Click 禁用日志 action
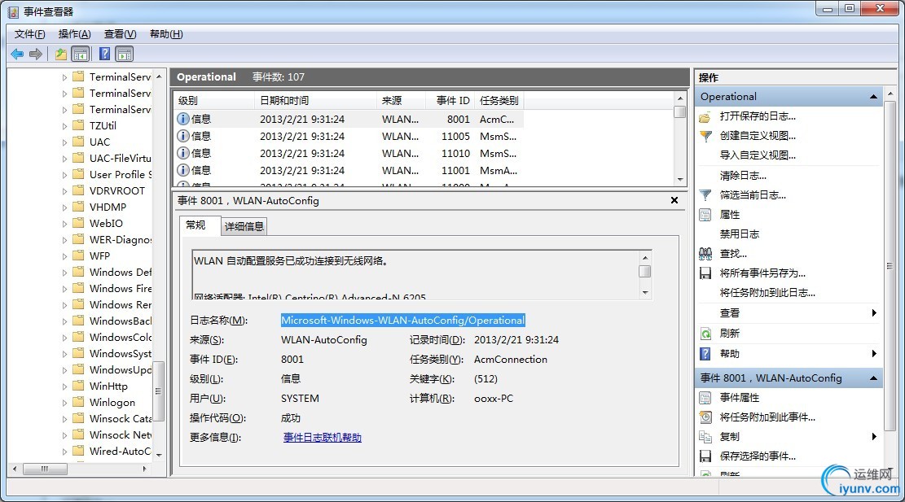Screen dimensions: 905x502 click(x=740, y=234)
